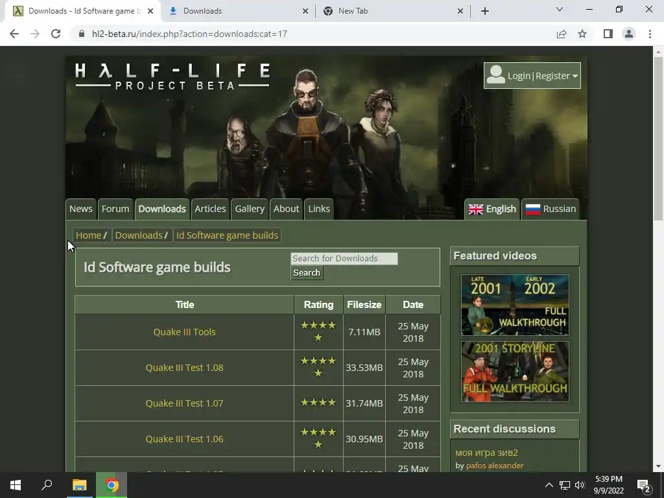Click the 30.95MB filesize cell
Image resolution: width=664 pixels, height=498 pixels.
pos(364,439)
